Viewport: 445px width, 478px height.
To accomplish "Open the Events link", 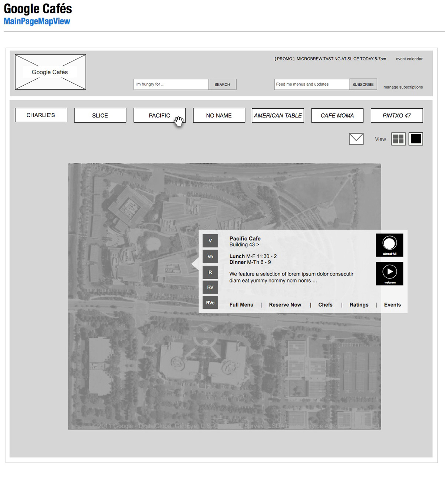I will click(x=392, y=305).
